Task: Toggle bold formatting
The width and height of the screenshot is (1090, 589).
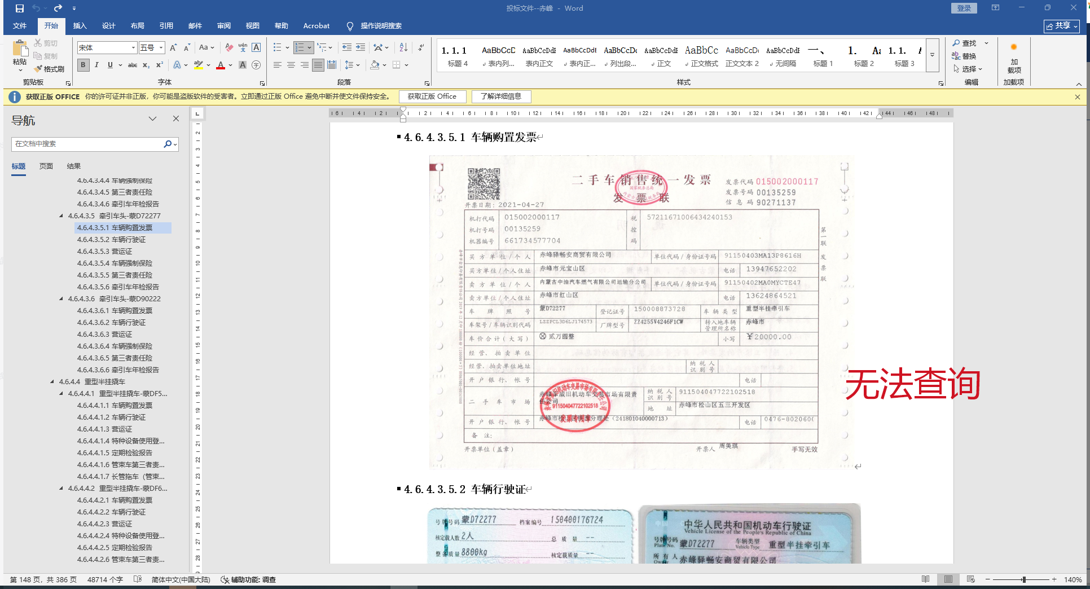Action: pos(83,65)
